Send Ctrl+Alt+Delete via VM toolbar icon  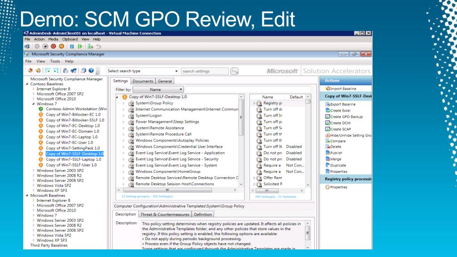[x=27, y=46]
